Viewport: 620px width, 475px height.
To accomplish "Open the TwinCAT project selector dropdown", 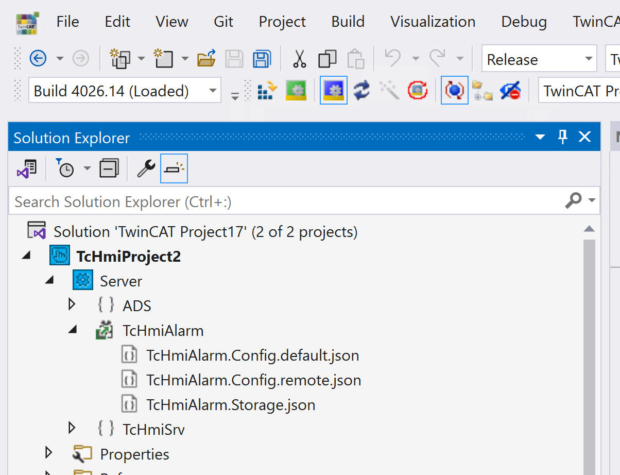I will [x=579, y=91].
